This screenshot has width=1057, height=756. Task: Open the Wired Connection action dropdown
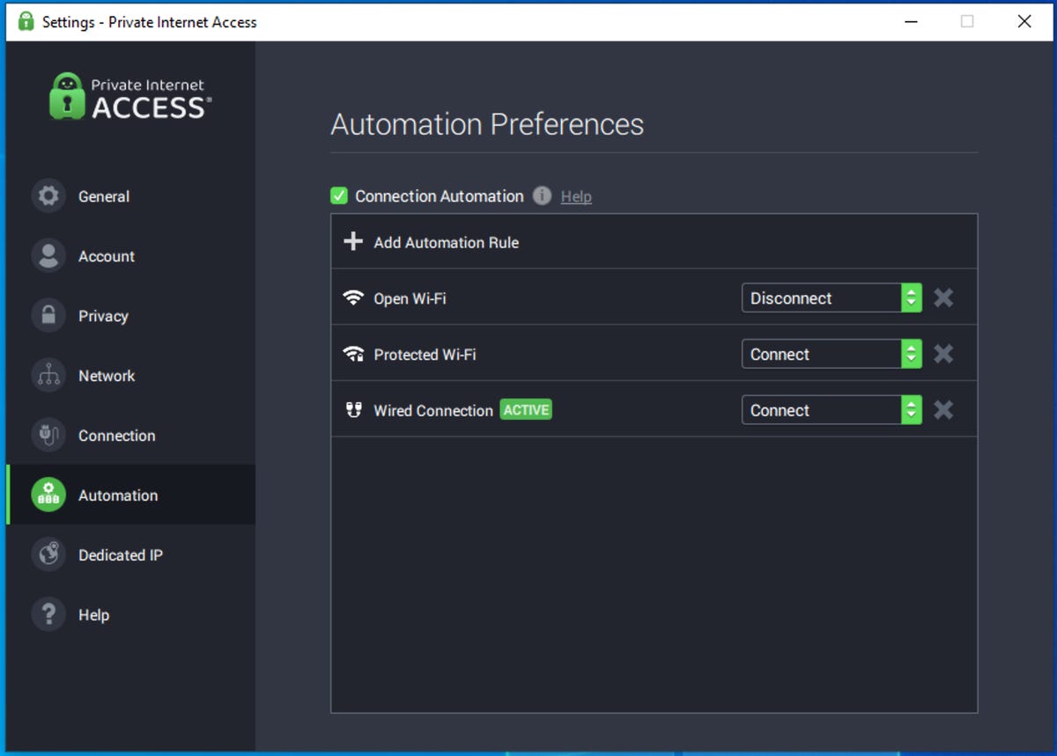tap(832, 410)
